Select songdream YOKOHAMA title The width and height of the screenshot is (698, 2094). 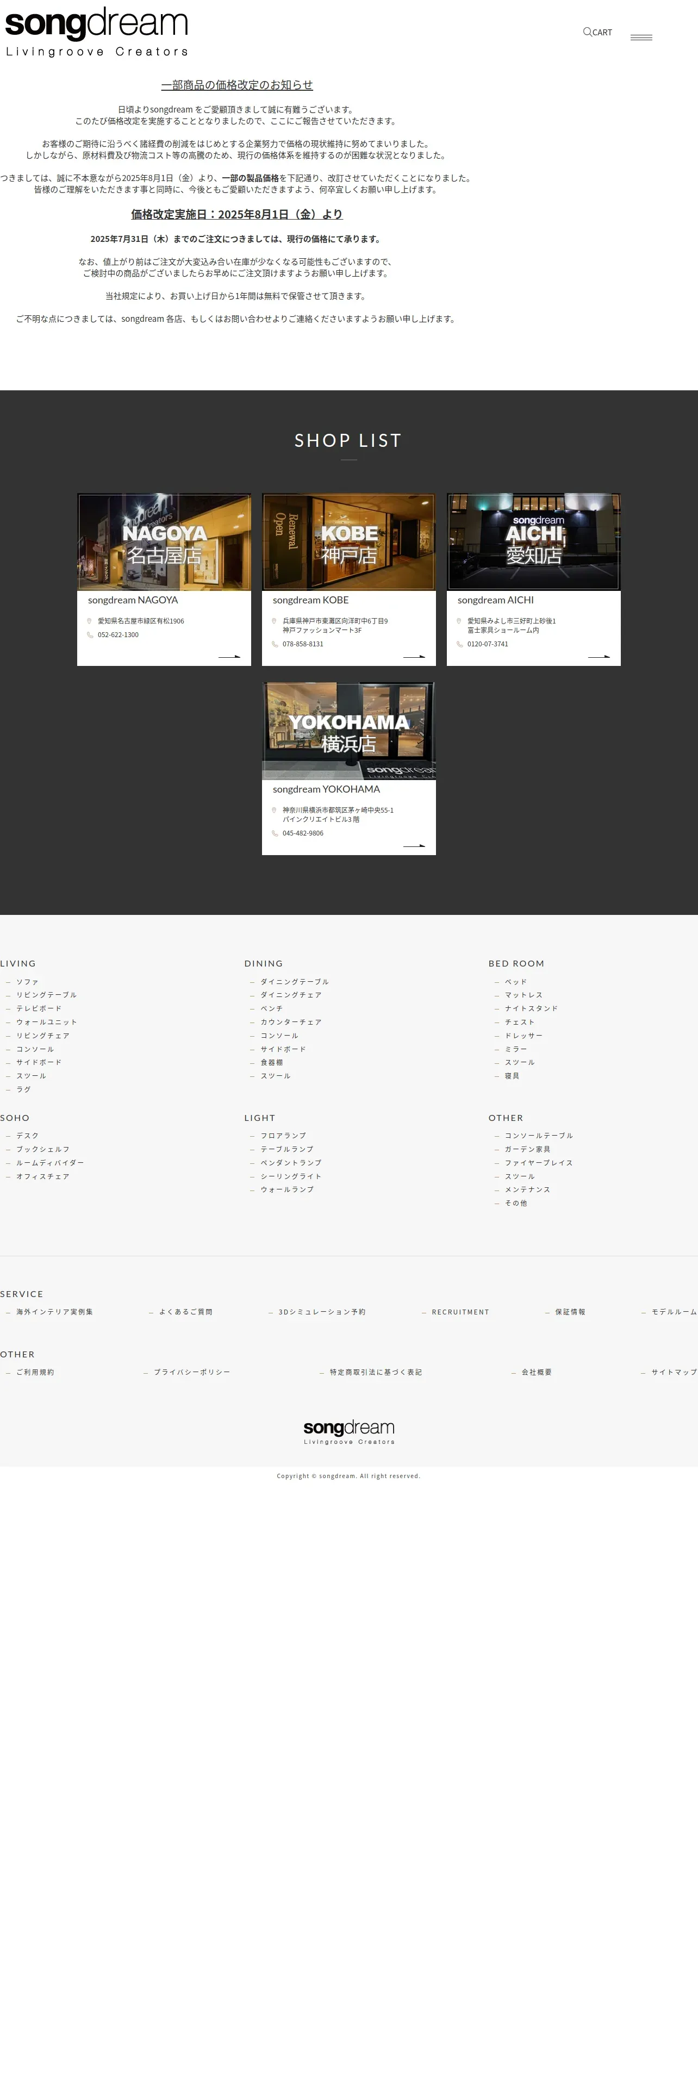coord(326,789)
